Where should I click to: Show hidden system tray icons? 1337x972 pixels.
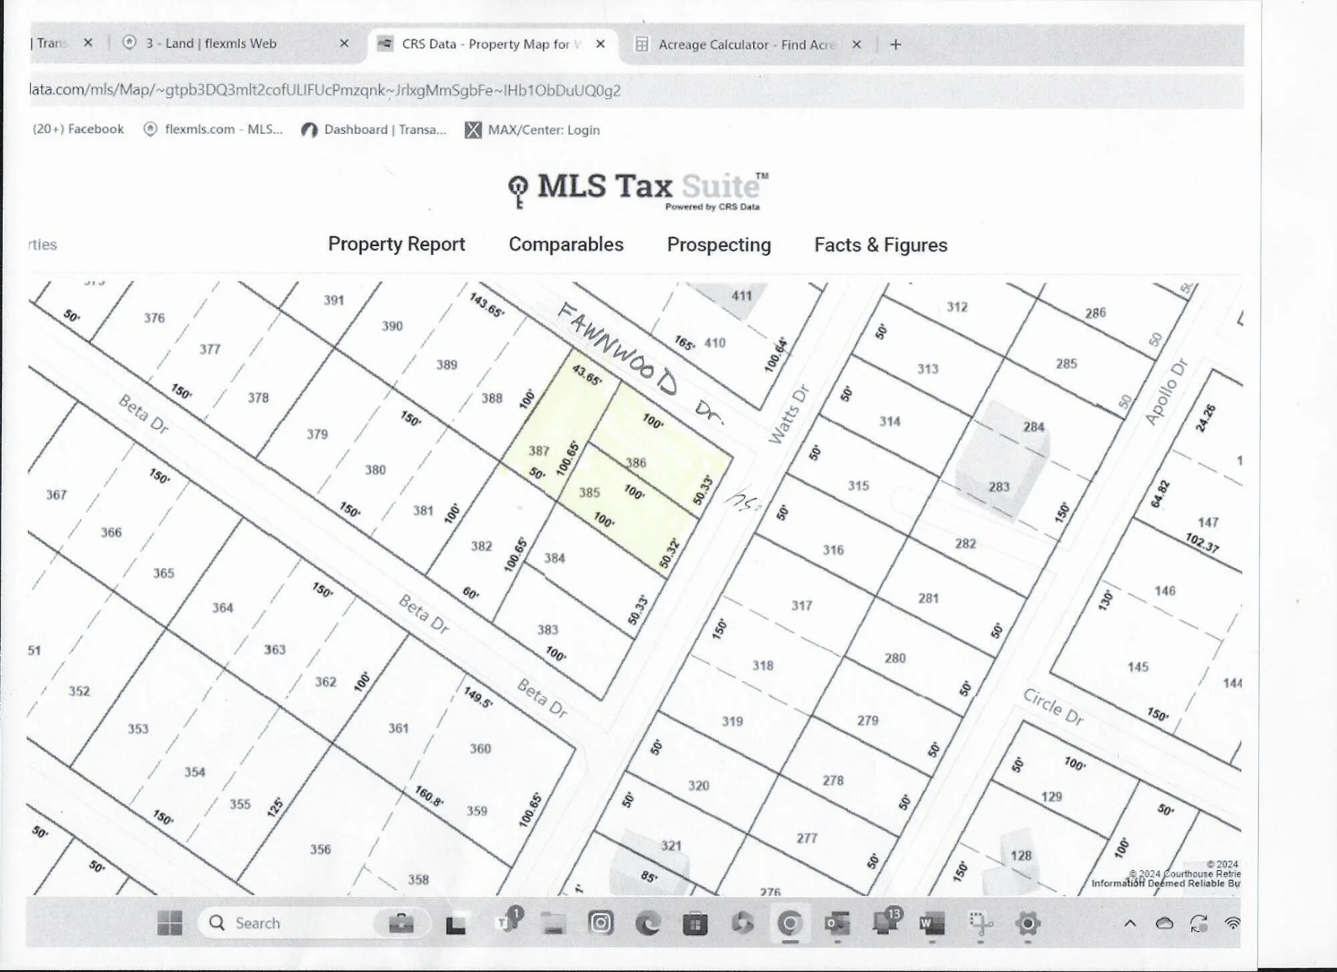[1130, 924]
